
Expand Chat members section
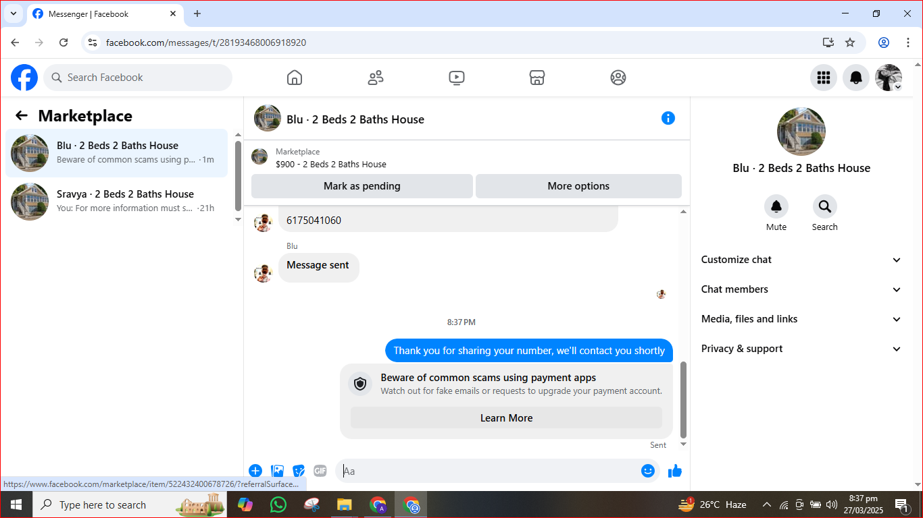click(x=801, y=289)
